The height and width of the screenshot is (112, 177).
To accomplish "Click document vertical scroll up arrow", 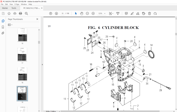I will point(176,19).
